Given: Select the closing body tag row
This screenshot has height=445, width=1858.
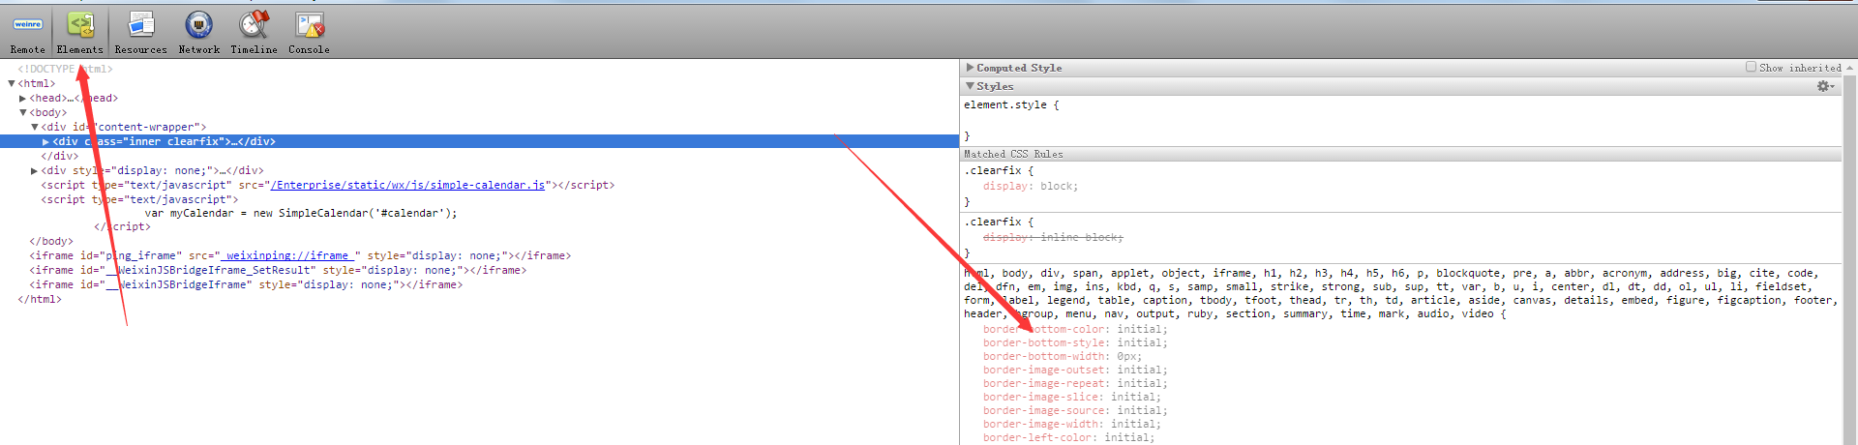Looking at the screenshot, I should pyautogui.click(x=51, y=242).
